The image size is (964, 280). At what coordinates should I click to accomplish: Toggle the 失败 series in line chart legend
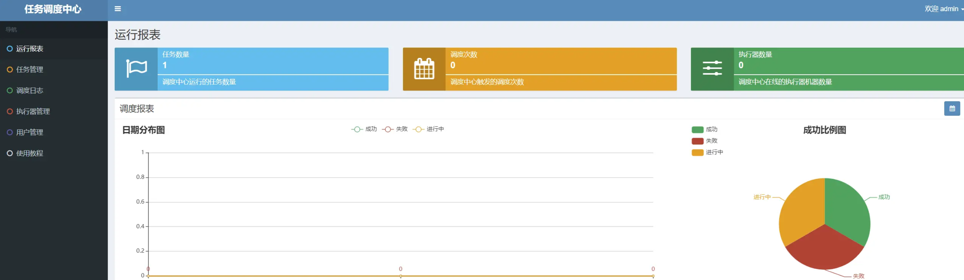[394, 129]
